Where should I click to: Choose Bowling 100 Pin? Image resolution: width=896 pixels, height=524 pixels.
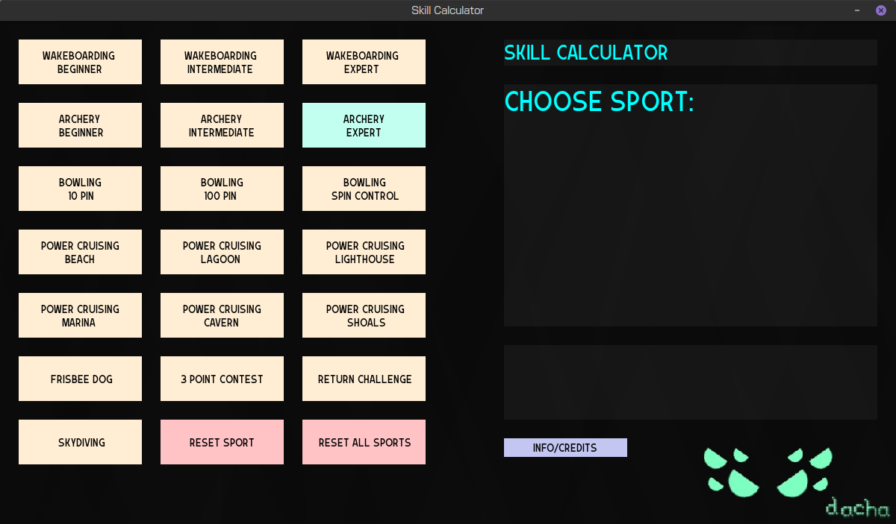222,189
